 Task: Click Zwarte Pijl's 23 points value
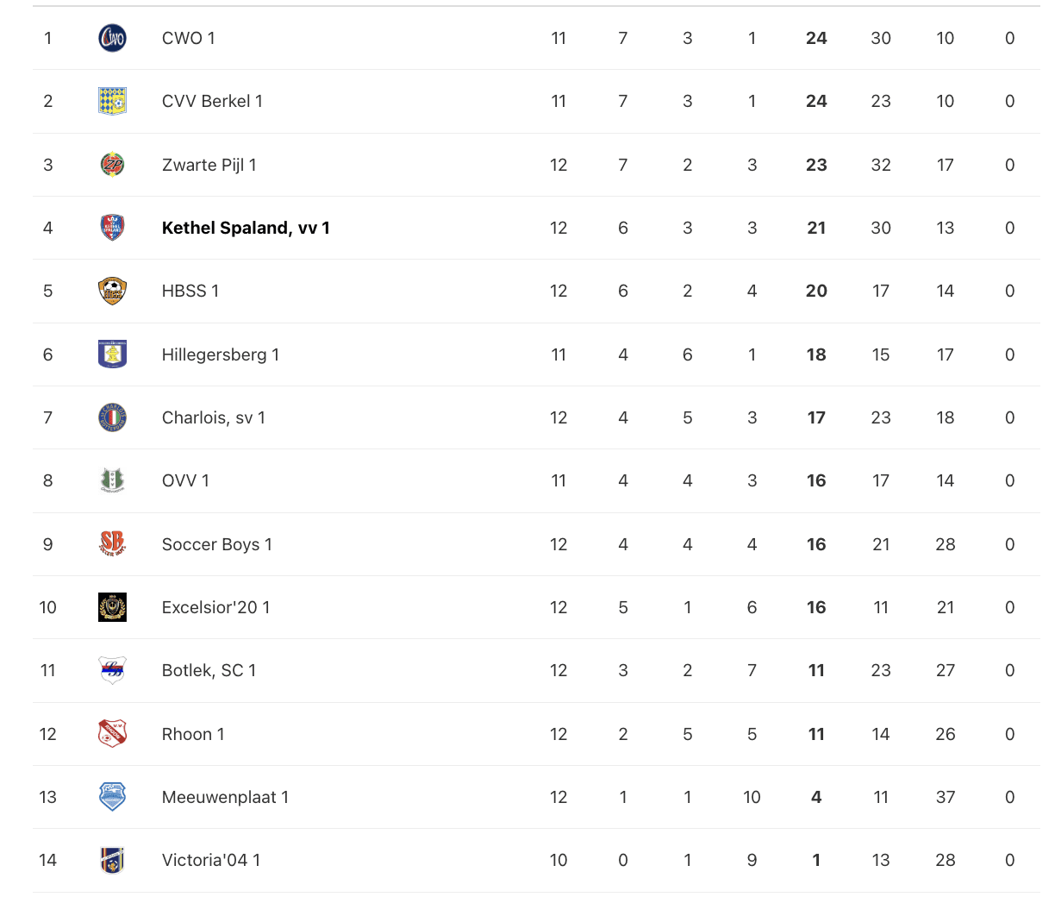click(816, 165)
